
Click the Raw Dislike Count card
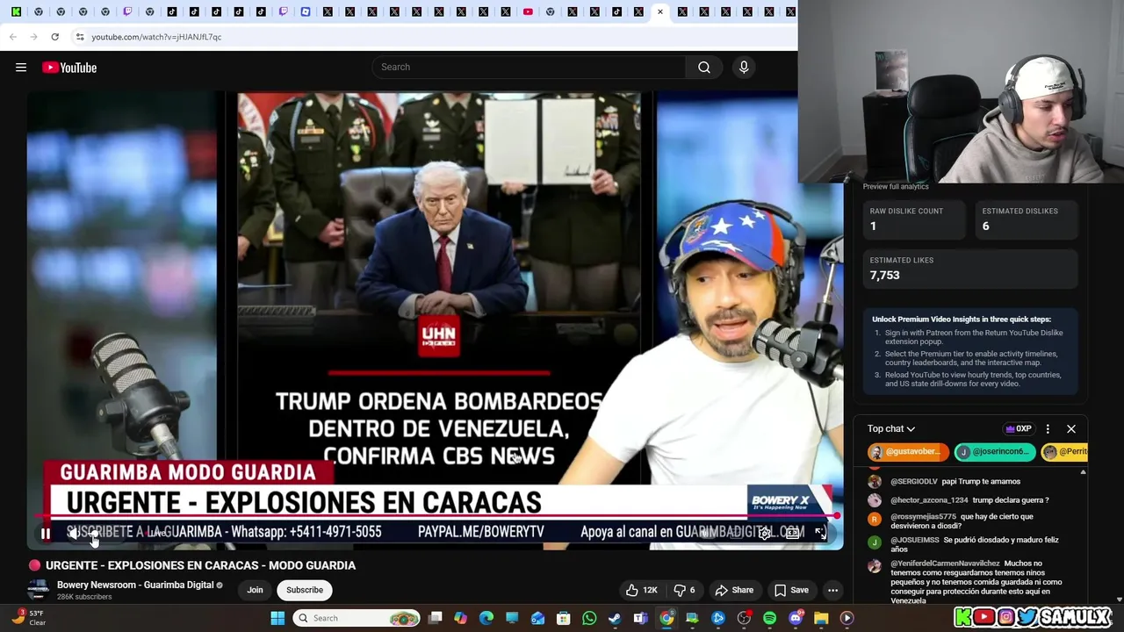(915, 219)
